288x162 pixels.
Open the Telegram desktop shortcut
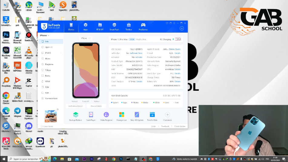point(17,112)
